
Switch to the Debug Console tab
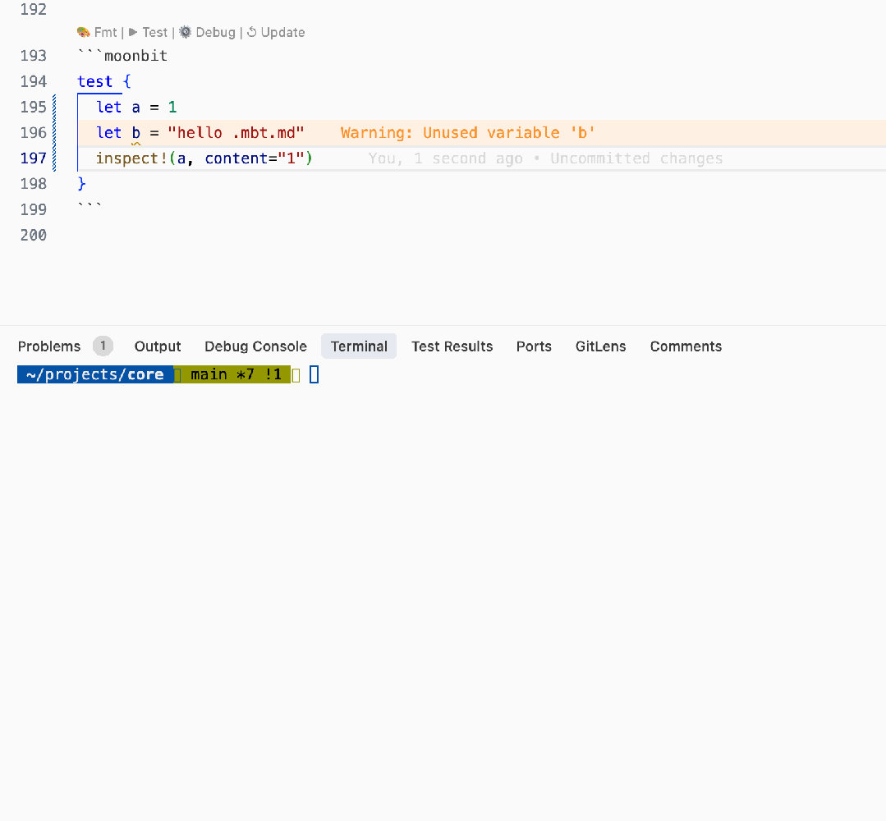pos(255,346)
